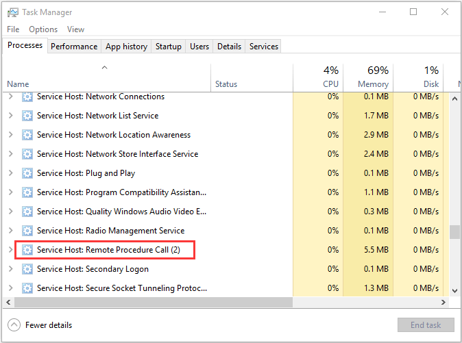462x343 pixels.
Task: Open the Startup tab
Action: coord(169,47)
